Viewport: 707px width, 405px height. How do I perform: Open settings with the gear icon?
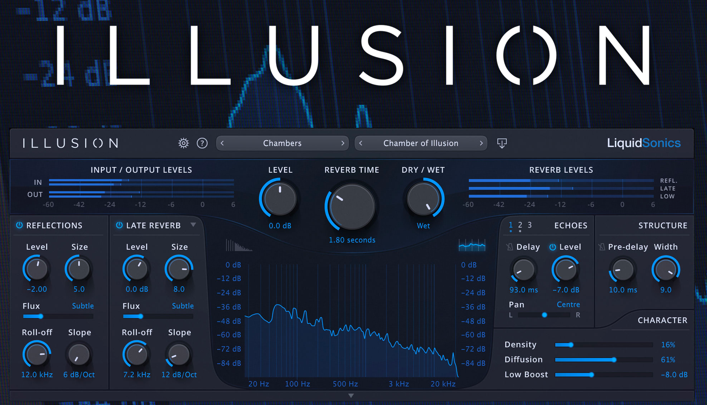pos(184,143)
